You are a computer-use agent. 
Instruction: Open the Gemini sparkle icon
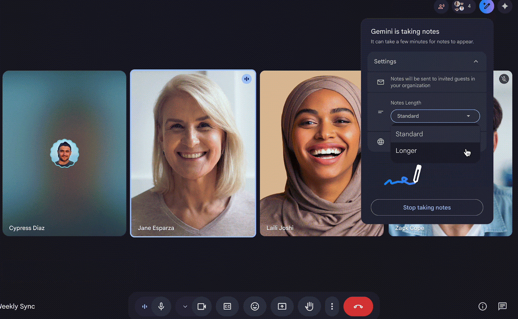coord(504,6)
